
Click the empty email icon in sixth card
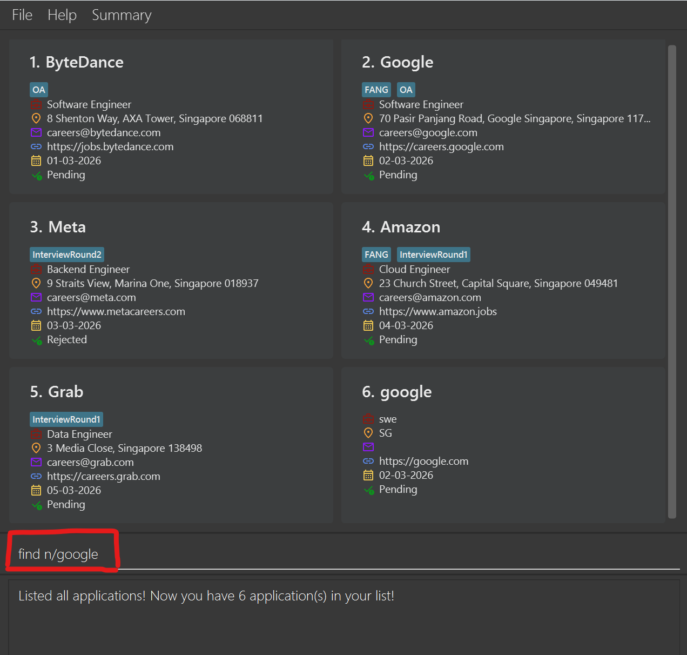coord(368,447)
